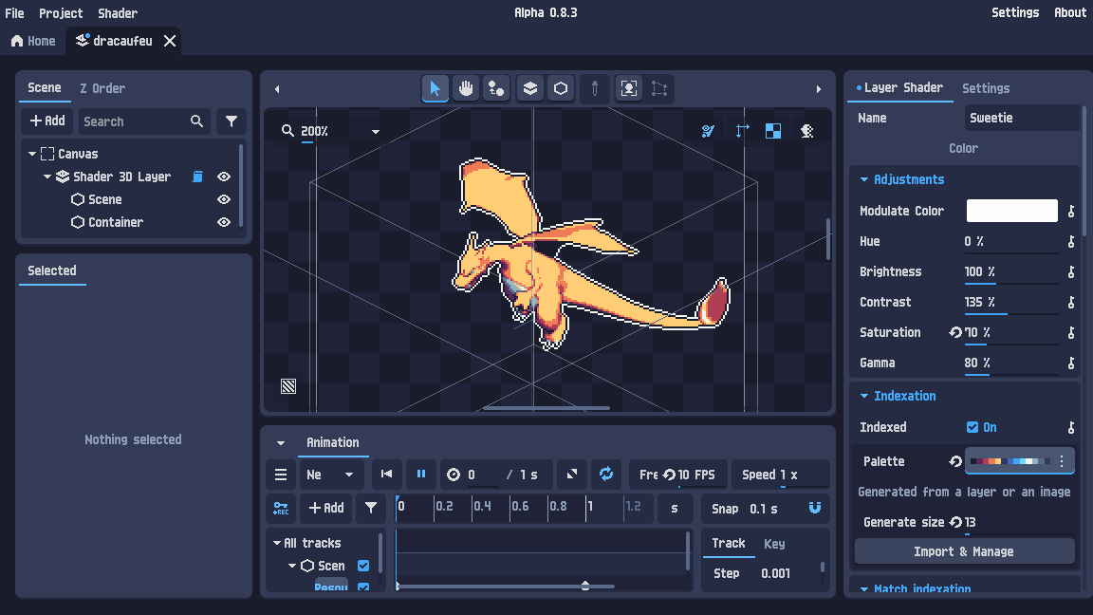This screenshot has width=1093, height=615.
Task: Click the search magnifier in Scene panel
Action: pos(197,121)
